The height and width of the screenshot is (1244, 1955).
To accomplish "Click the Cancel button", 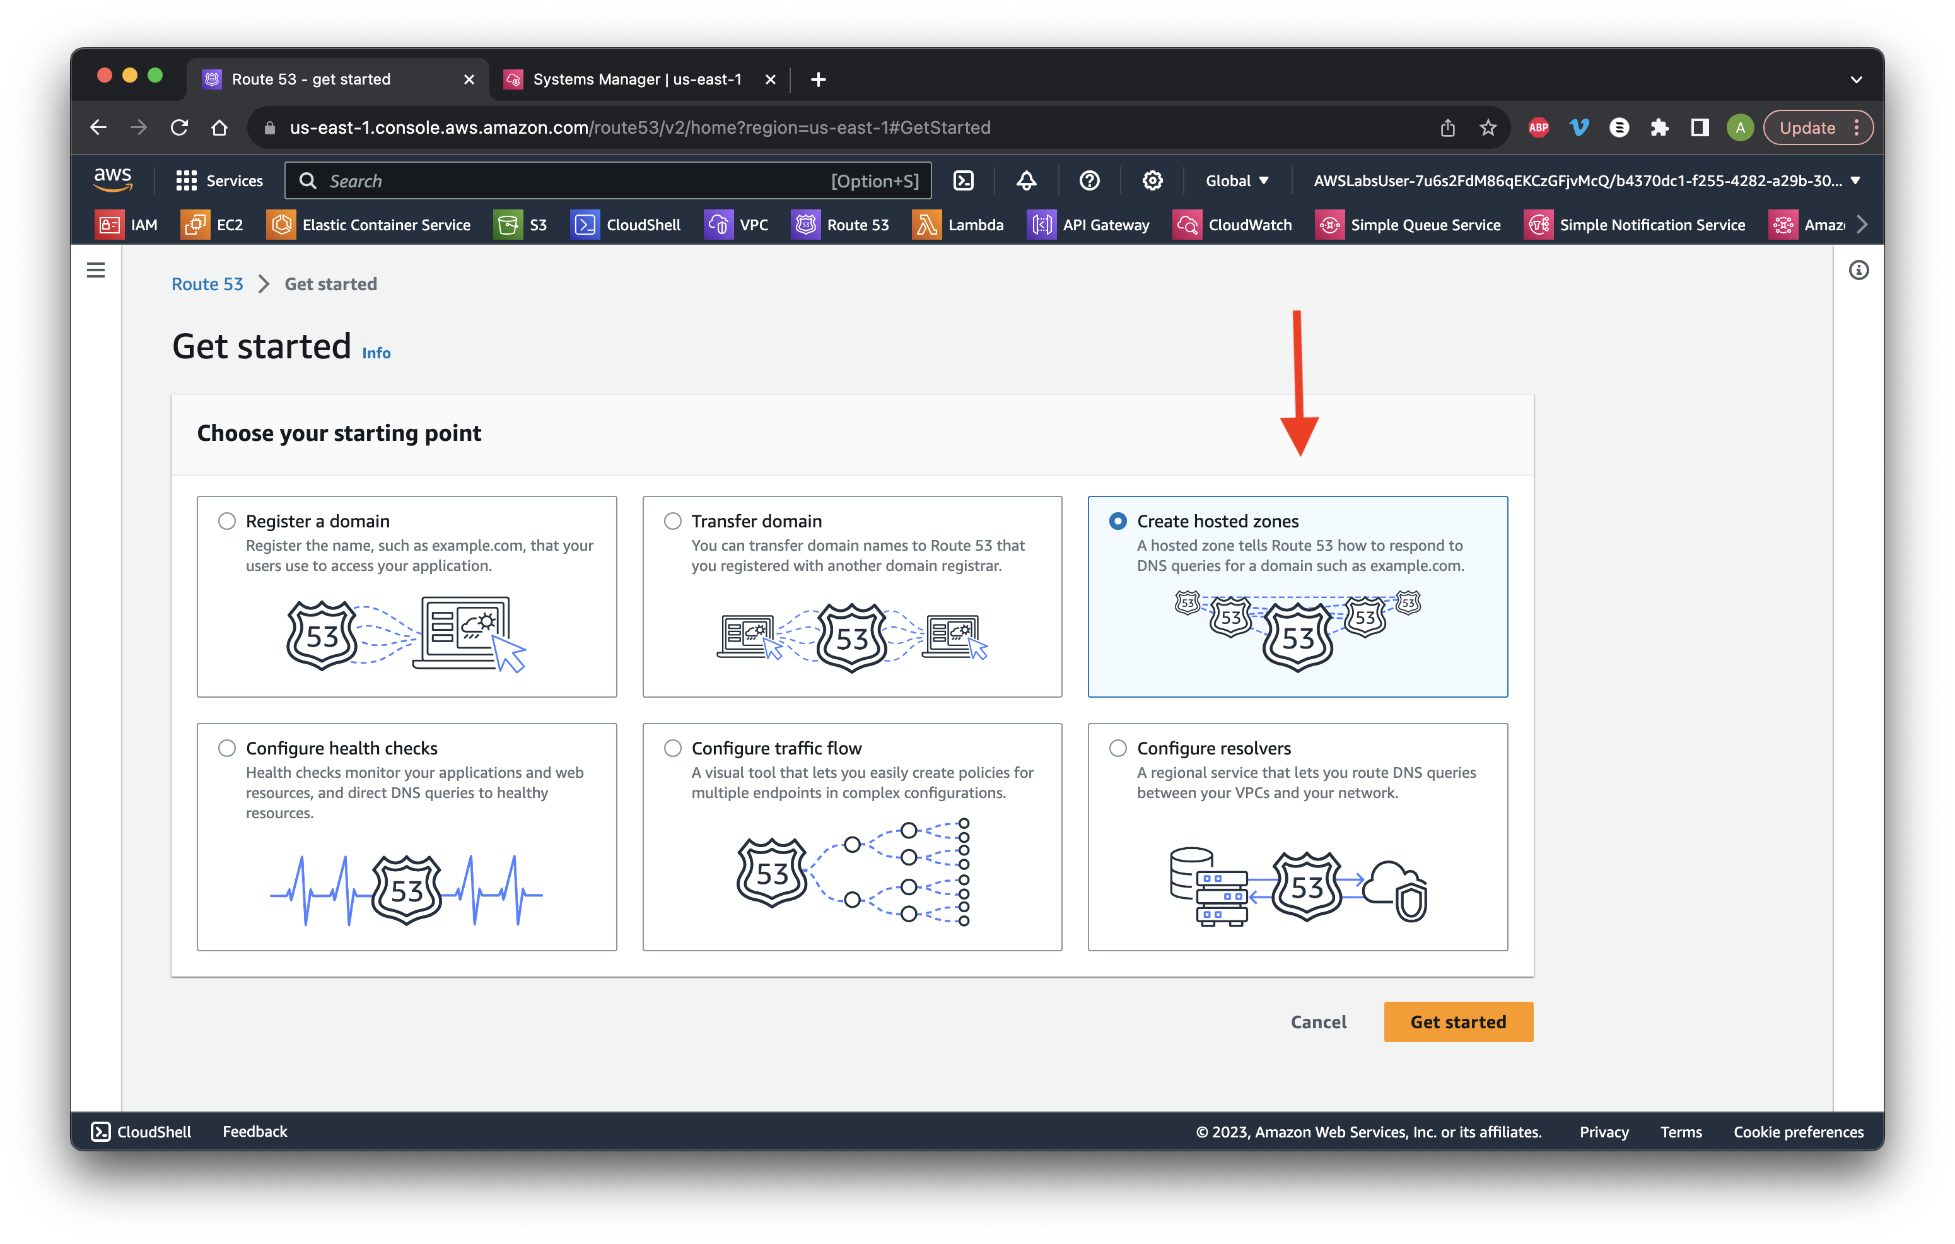I will click(x=1319, y=1021).
